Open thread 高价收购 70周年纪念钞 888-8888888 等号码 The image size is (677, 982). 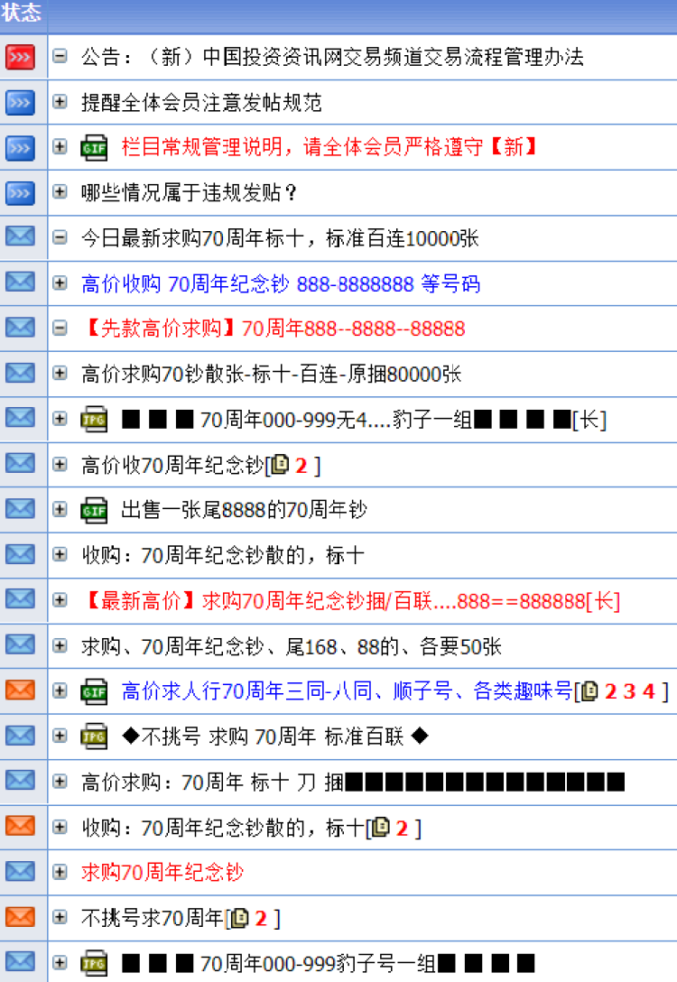(280, 284)
